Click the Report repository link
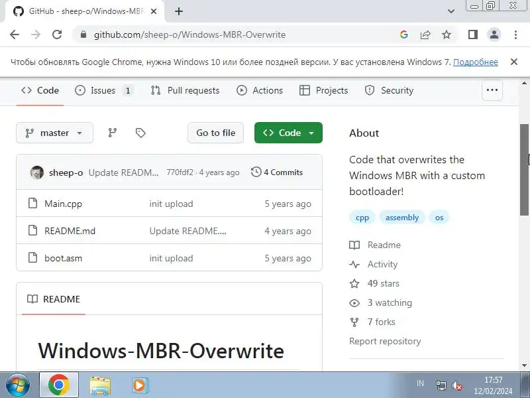530x398 pixels. (x=385, y=341)
